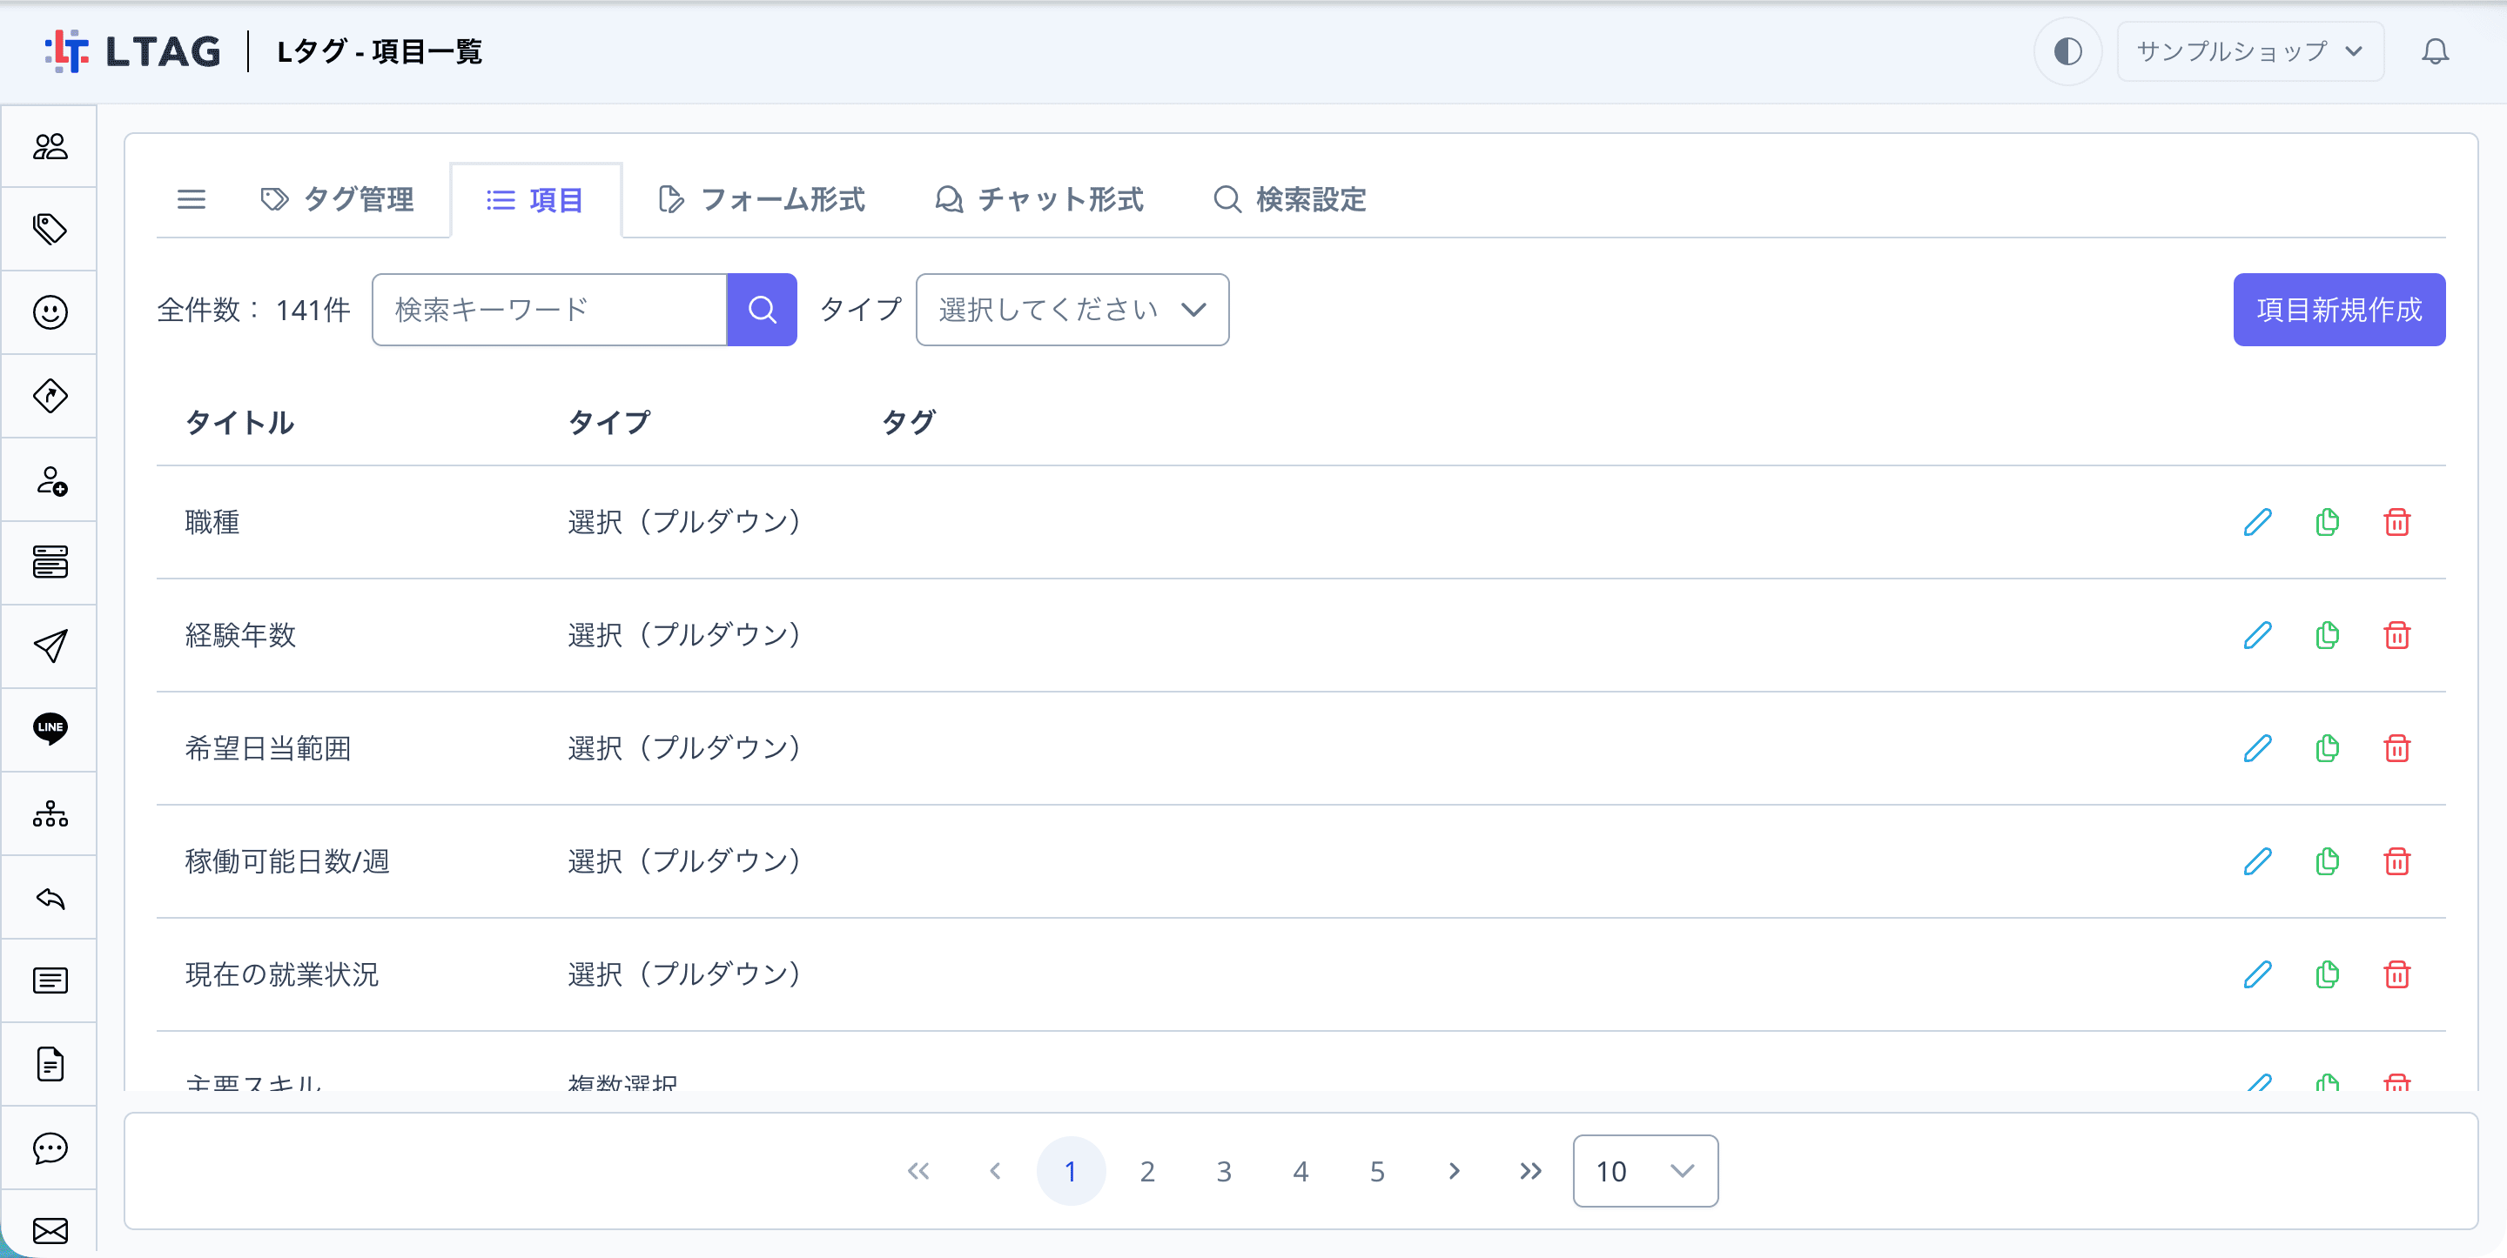Duplicate the 職種 row
Screen dimensions: 2507x1258
coord(2326,523)
